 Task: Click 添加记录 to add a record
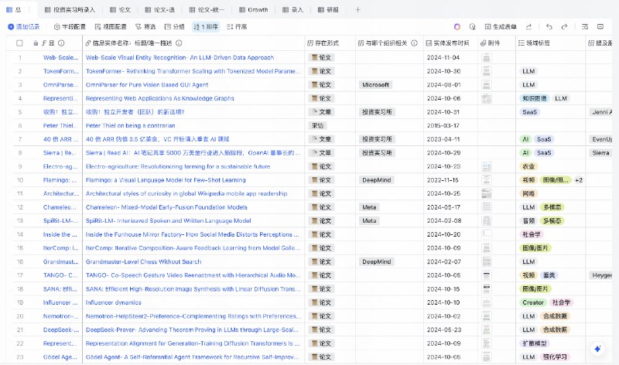pyautogui.click(x=24, y=27)
